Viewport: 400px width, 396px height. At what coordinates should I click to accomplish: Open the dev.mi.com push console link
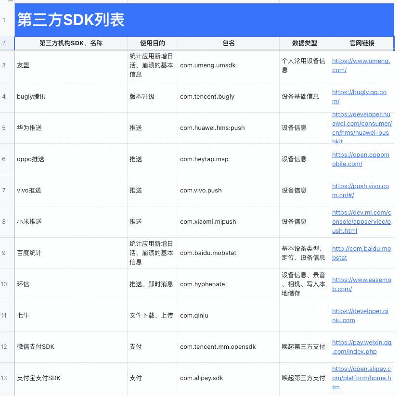coord(361,222)
